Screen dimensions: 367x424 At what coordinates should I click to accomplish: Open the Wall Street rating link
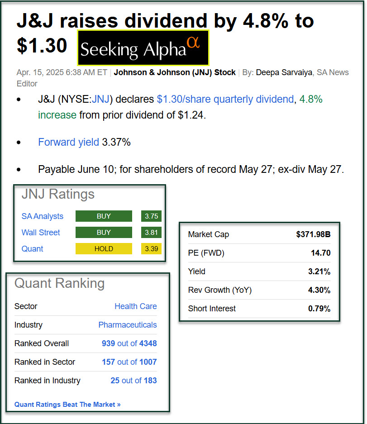[41, 233]
